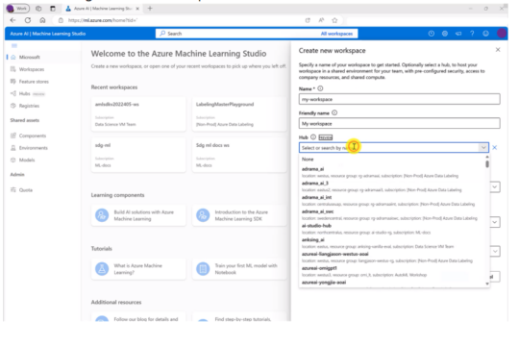Reload the page with refresh icon
The image size is (519, 346).
pos(28,20)
